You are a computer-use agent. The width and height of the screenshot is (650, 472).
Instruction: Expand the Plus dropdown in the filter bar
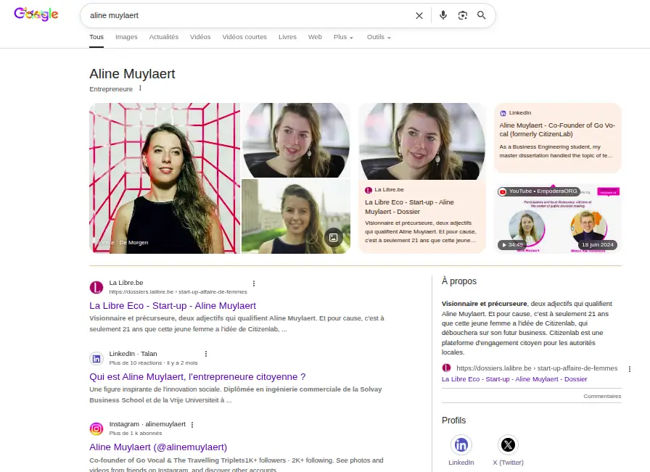coord(342,37)
